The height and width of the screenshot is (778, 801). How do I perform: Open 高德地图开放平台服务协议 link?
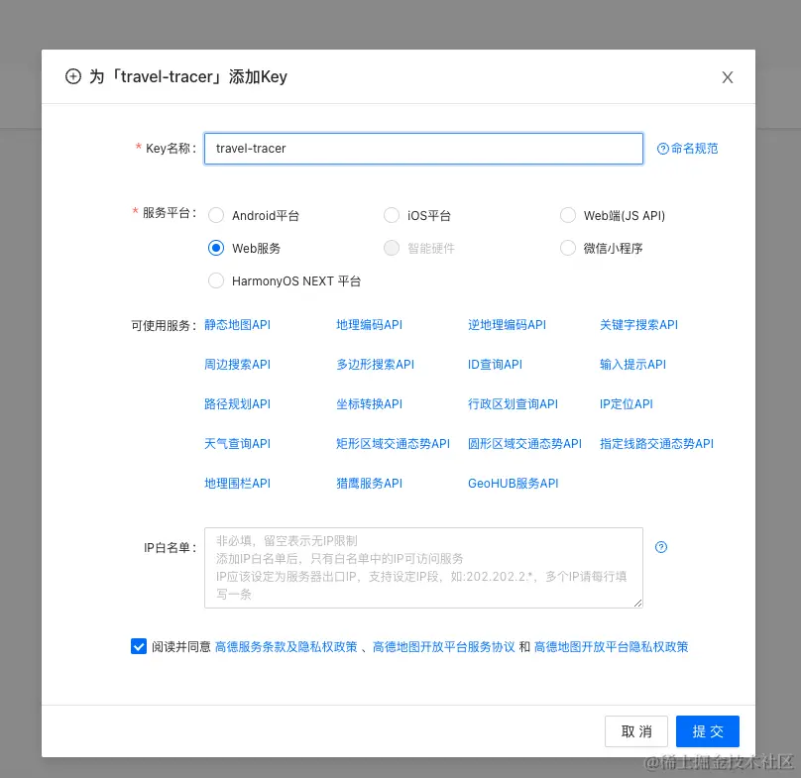(443, 647)
